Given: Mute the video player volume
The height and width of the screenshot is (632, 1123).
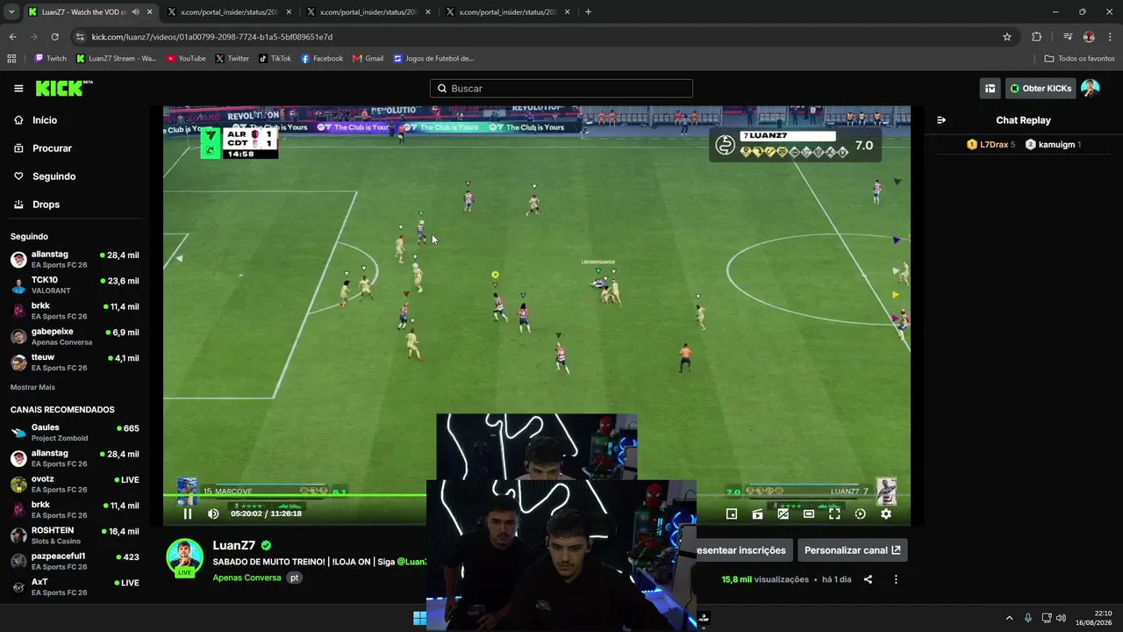Looking at the screenshot, I should click(213, 513).
